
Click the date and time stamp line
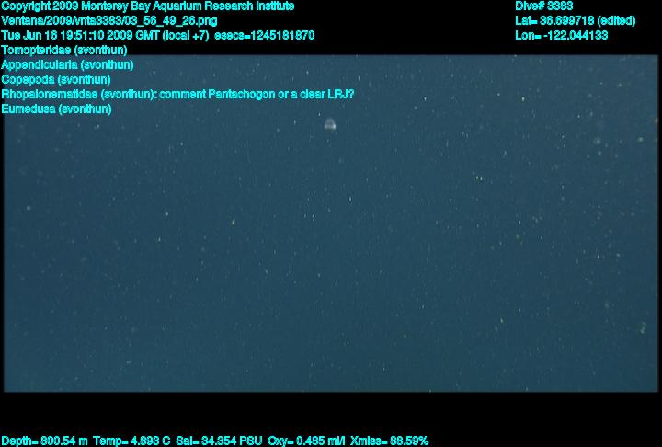tap(158, 36)
